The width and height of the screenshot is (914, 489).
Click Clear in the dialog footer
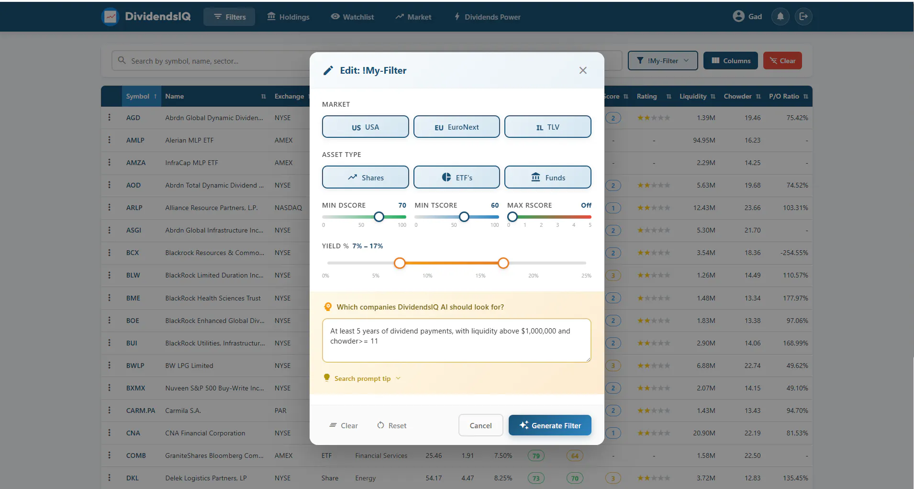tap(344, 425)
